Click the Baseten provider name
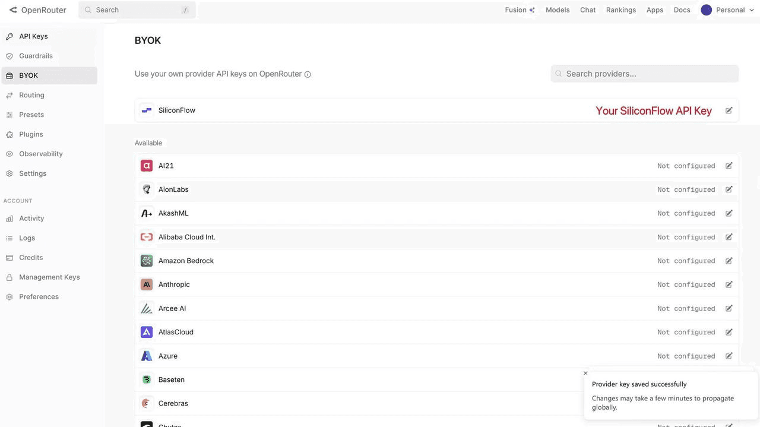 click(x=172, y=379)
